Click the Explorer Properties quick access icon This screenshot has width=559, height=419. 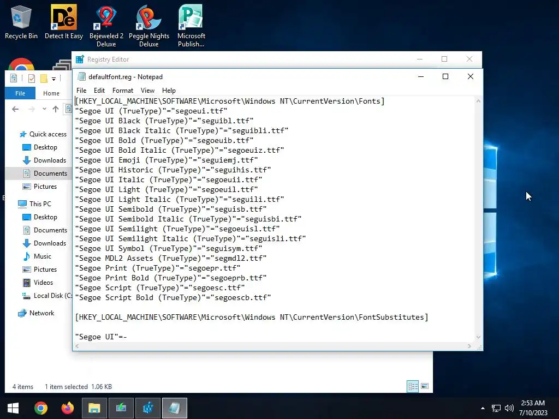click(x=31, y=79)
